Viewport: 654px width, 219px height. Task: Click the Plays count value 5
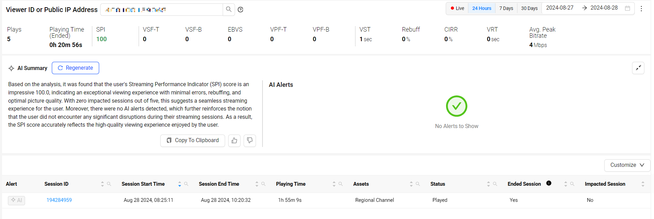point(9,39)
